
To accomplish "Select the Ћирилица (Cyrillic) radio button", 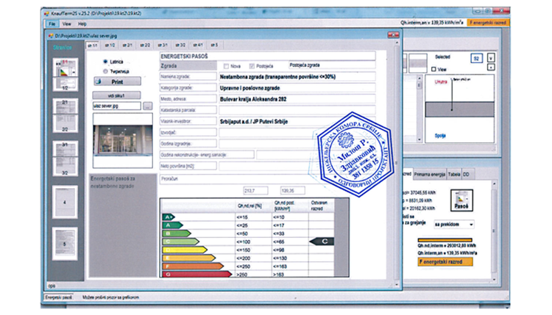I will (105, 71).
